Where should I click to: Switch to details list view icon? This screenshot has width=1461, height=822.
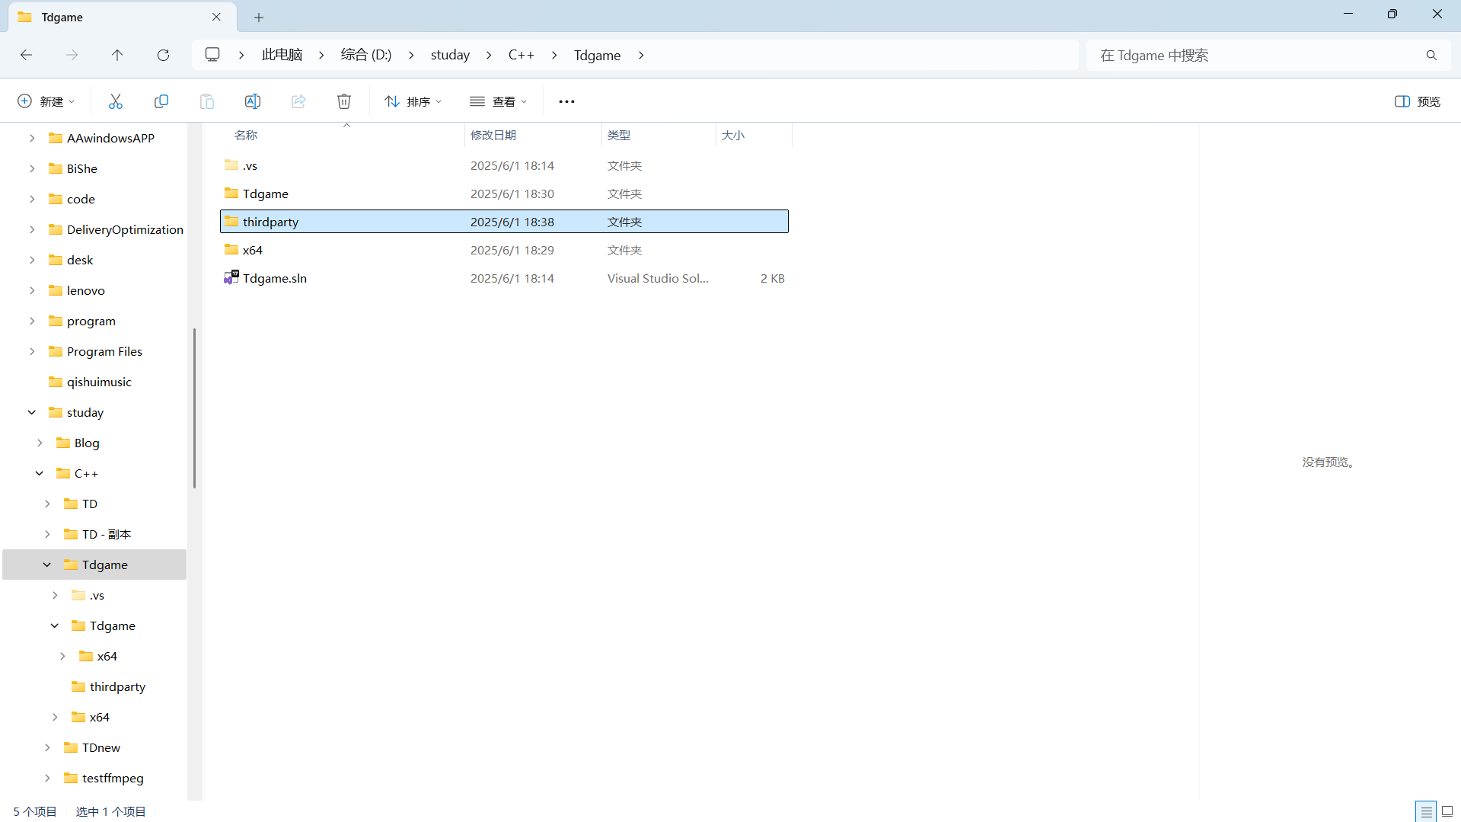pos(1426,811)
